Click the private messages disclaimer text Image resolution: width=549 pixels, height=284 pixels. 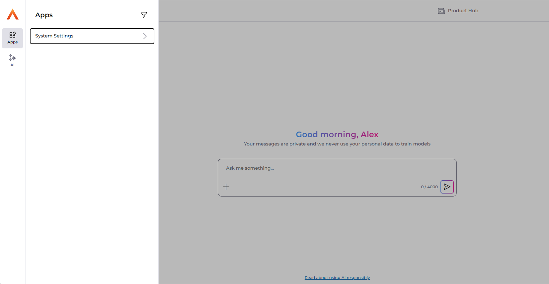coord(337,144)
